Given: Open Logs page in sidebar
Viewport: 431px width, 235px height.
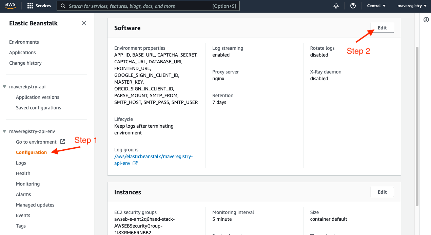Looking at the screenshot, I should click(21, 163).
